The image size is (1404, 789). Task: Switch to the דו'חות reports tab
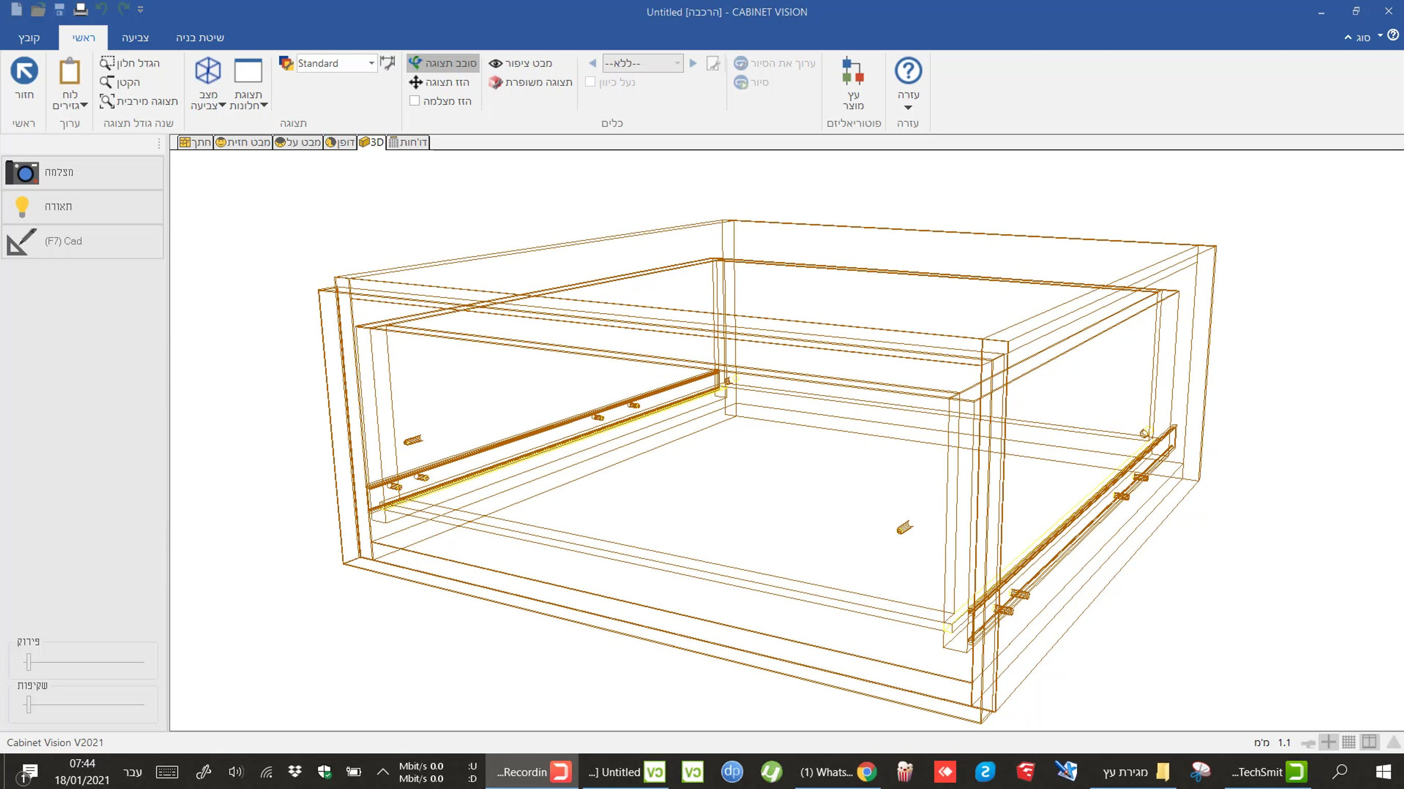[408, 142]
